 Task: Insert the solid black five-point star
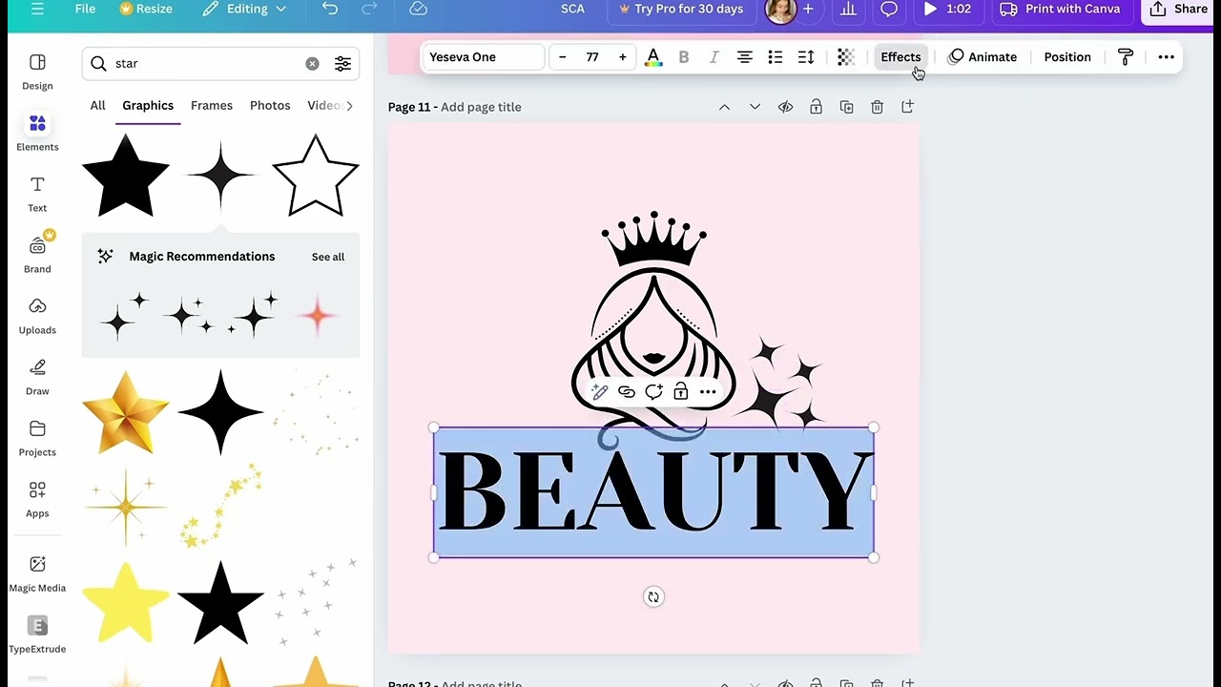[x=125, y=176]
